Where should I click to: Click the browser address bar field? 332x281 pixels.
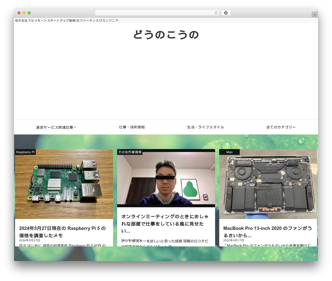click(x=157, y=13)
